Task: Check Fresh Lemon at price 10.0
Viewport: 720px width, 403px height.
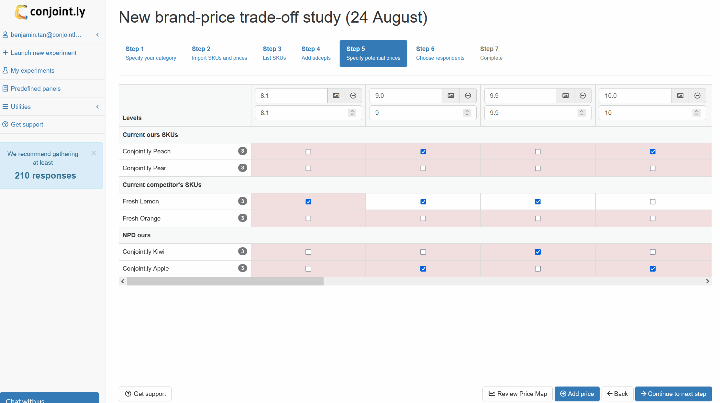Action: pos(653,201)
